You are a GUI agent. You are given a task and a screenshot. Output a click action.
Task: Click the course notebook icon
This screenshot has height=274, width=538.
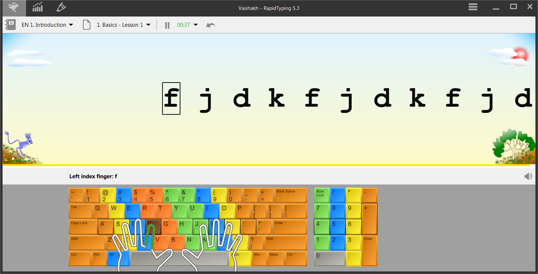tap(10, 25)
